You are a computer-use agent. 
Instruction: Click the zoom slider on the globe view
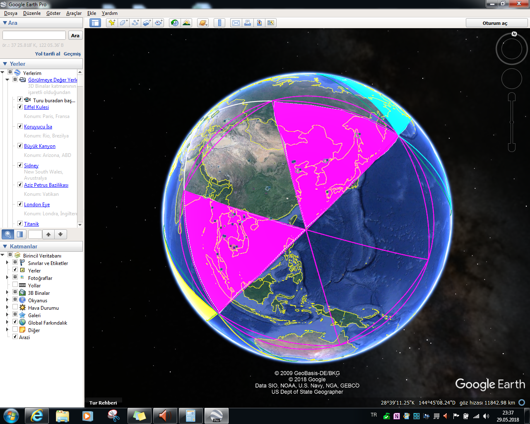[512, 122]
